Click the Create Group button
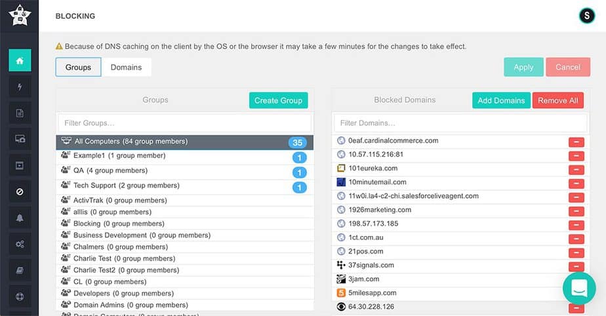The image size is (606, 316). tap(278, 100)
